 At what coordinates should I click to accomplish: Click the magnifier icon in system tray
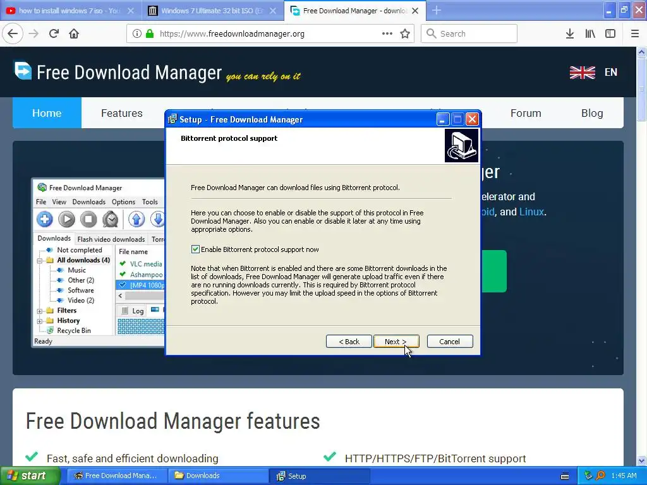click(600, 476)
